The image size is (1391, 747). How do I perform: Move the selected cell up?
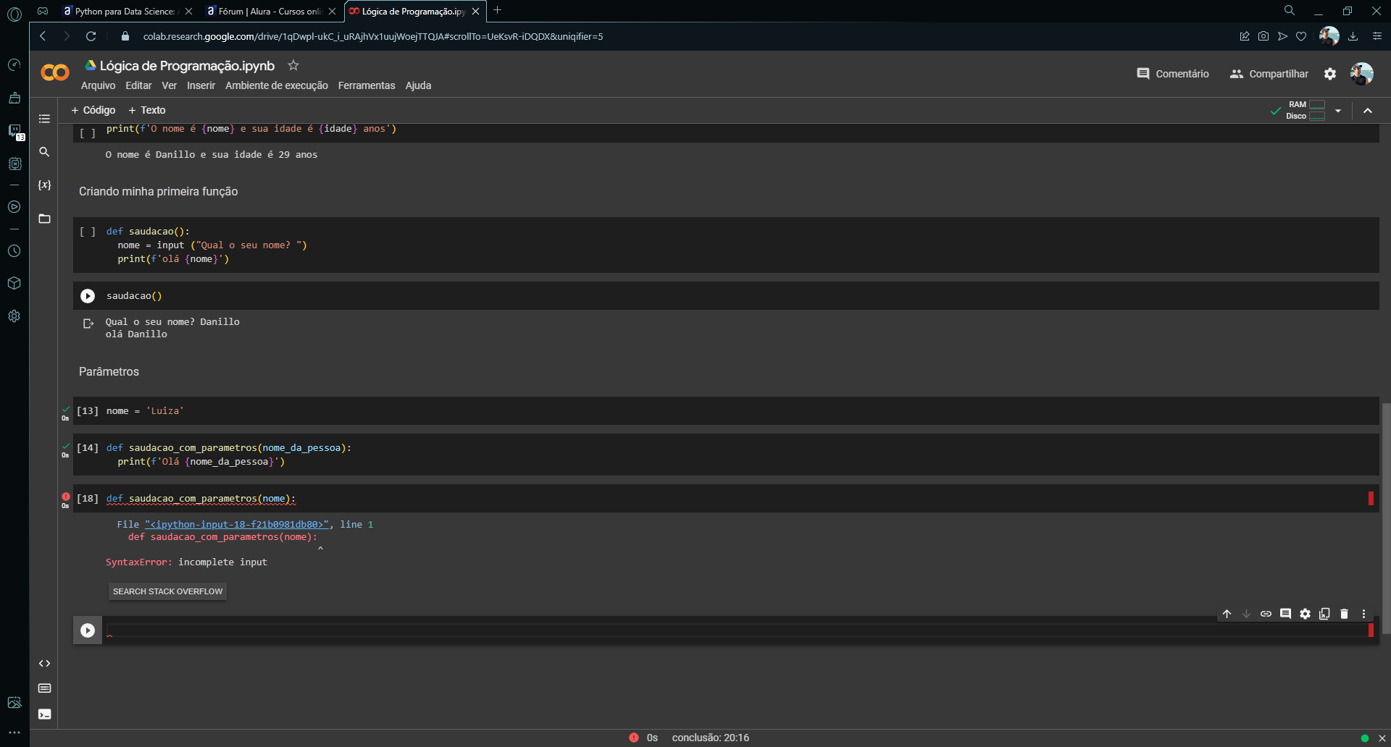(1227, 614)
